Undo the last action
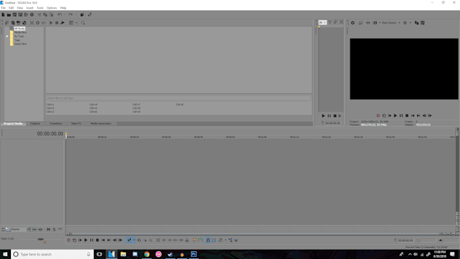 (x=60, y=15)
